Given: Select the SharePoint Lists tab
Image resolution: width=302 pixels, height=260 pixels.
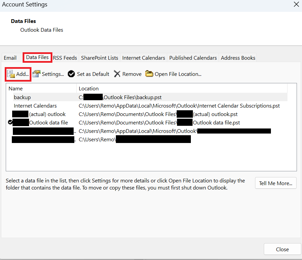Looking at the screenshot, I should 99,58.
